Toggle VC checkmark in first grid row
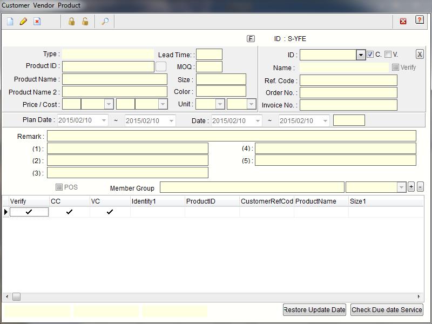 110,212
